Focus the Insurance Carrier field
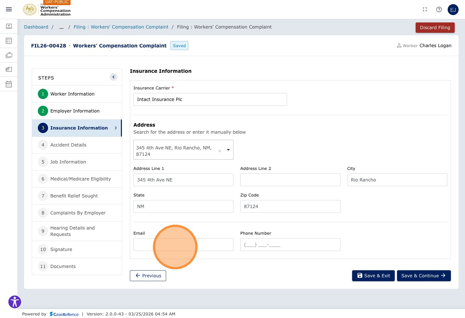465x318 pixels. click(210, 99)
